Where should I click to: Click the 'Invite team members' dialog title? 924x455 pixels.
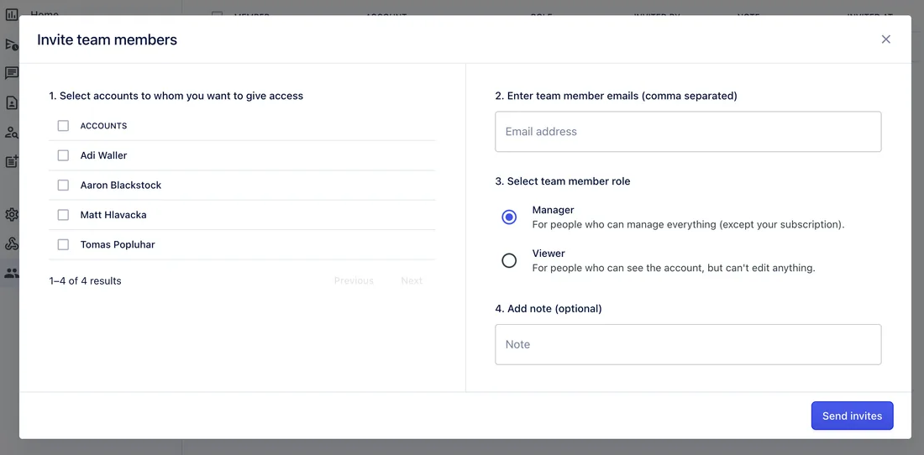tap(108, 39)
